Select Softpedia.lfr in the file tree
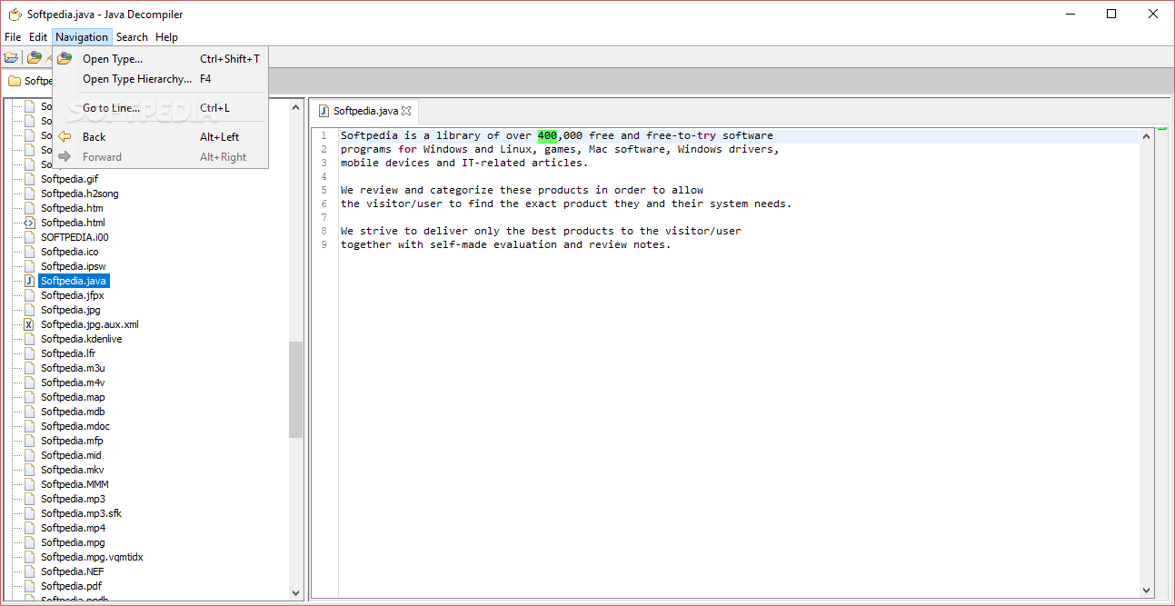 click(x=68, y=353)
